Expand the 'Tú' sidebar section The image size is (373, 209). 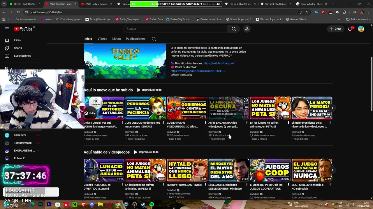(x=8, y=69)
